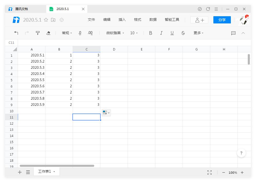
Task: Toggle strikethrough formatting
Action: [x=183, y=33]
